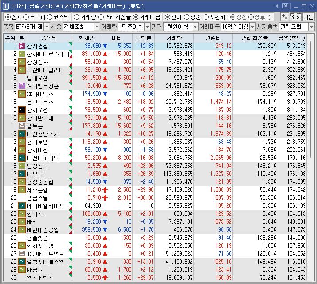This screenshot has height=284, width=317.
Task: Select the 시간외 session radio button
Action: click(206, 17)
